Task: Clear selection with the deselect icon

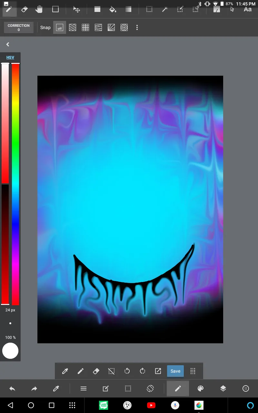Action: pos(111,371)
